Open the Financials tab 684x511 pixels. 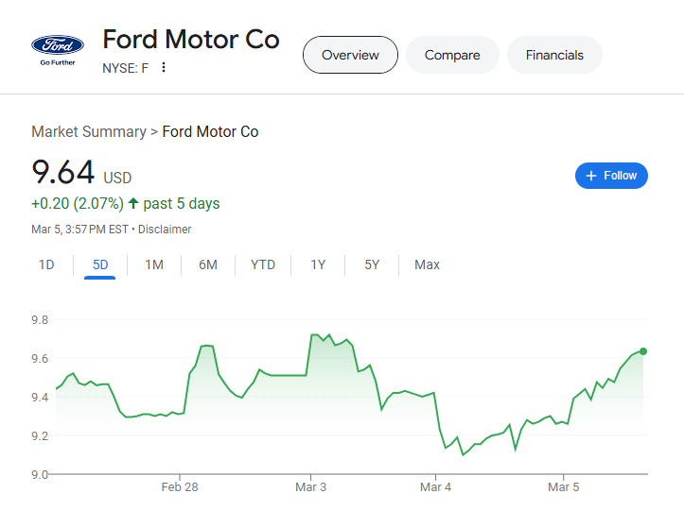tap(554, 55)
